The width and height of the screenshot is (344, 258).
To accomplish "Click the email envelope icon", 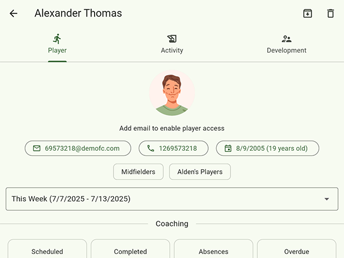I will (37, 148).
